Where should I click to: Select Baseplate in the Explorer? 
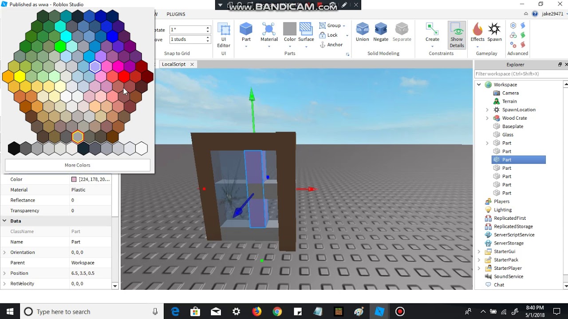point(513,126)
